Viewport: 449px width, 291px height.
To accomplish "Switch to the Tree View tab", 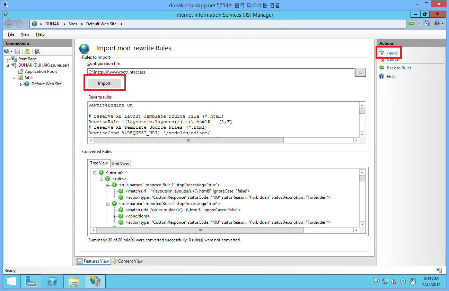I will [99, 163].
